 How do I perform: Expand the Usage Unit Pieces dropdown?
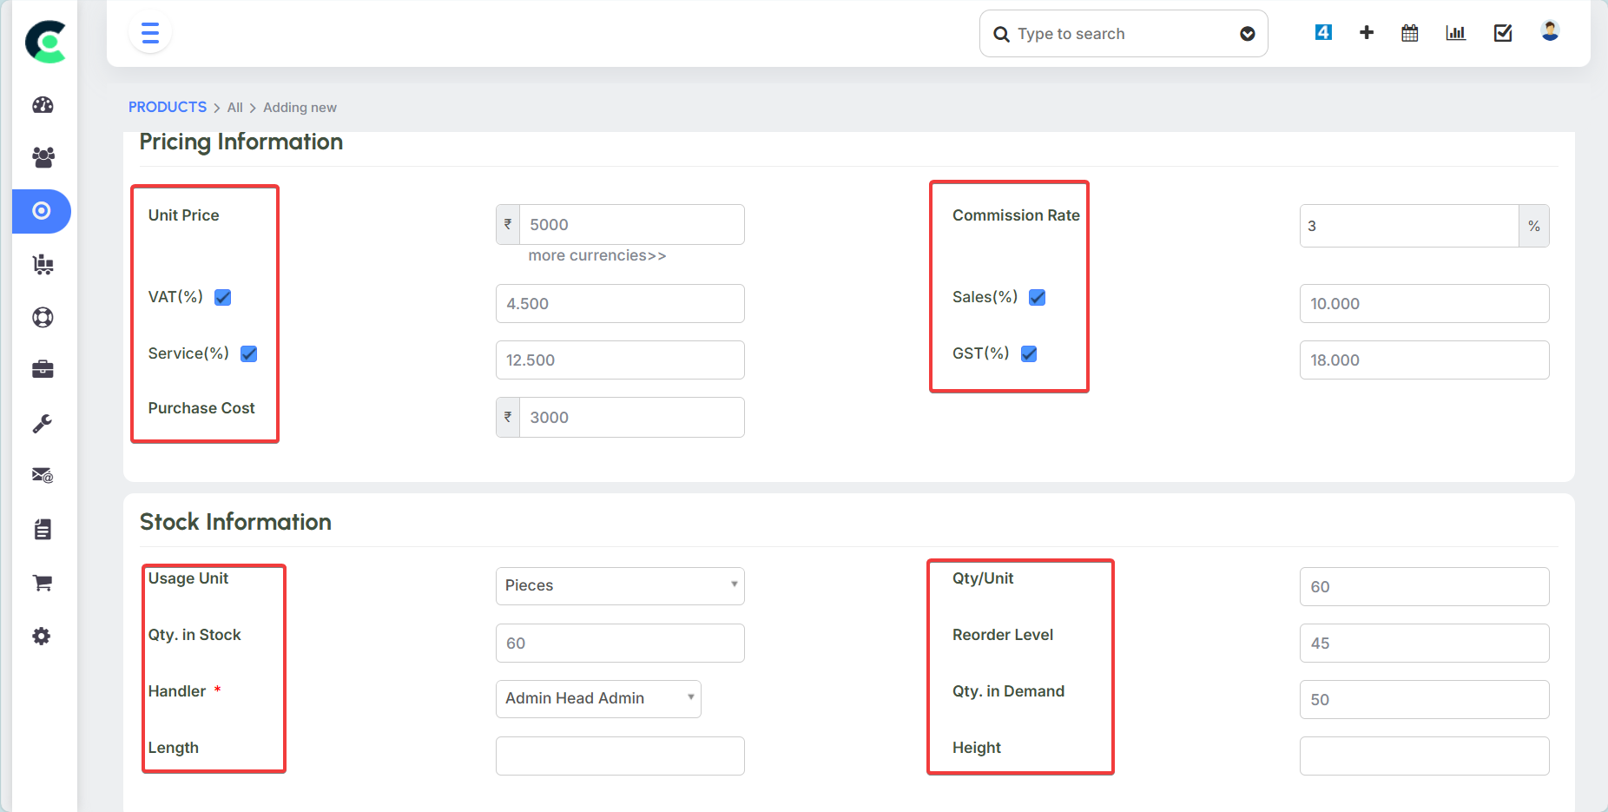619,586
